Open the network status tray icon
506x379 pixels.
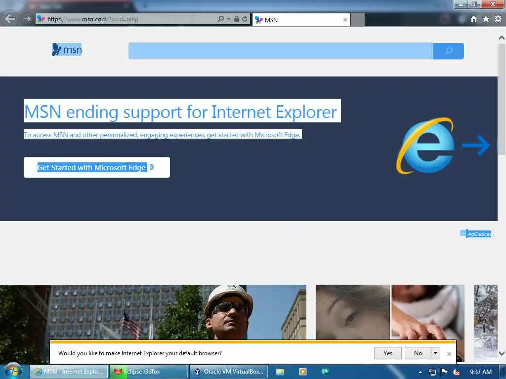click(432, 372)
